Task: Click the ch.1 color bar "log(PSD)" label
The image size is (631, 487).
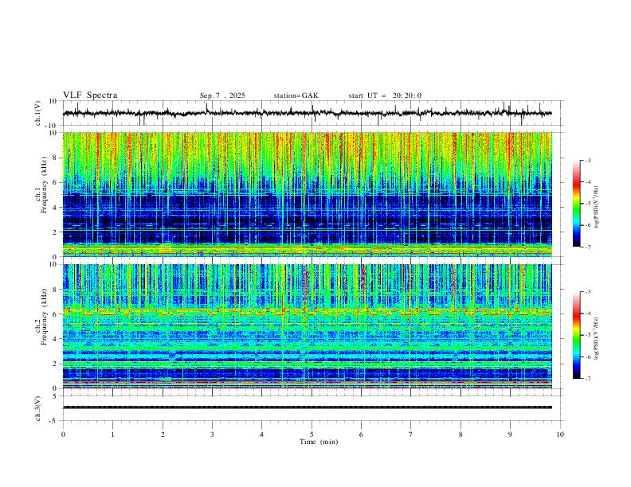Action: (x=596, y=208)
